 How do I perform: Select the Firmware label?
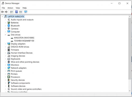click(x=15, y=50)
